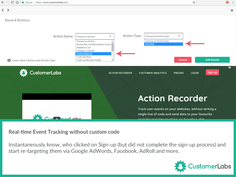Click the red Cancel button
This screenshot has width=236, height=177.
[x=183, y=60]
